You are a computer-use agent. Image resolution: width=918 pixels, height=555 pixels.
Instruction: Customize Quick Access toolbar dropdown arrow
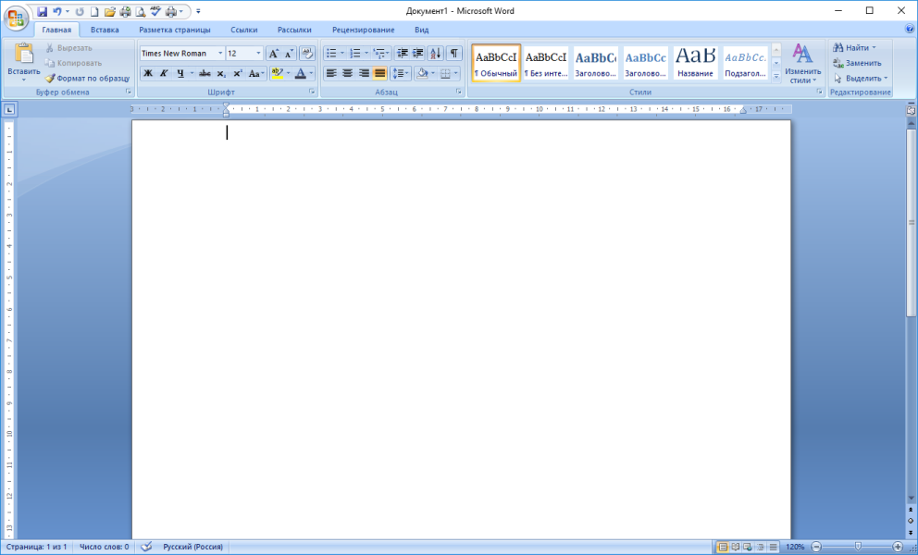198,12
